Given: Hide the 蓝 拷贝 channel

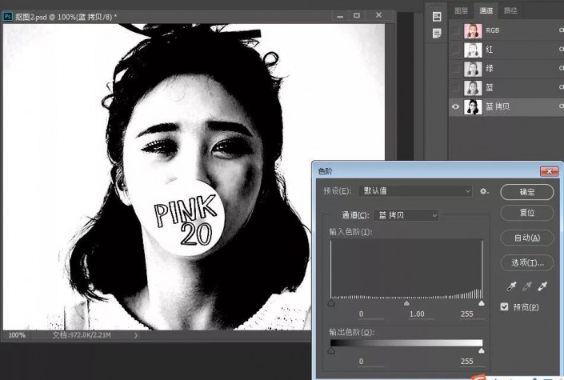Looking at the screenshot, I should (x=457, y=106).
